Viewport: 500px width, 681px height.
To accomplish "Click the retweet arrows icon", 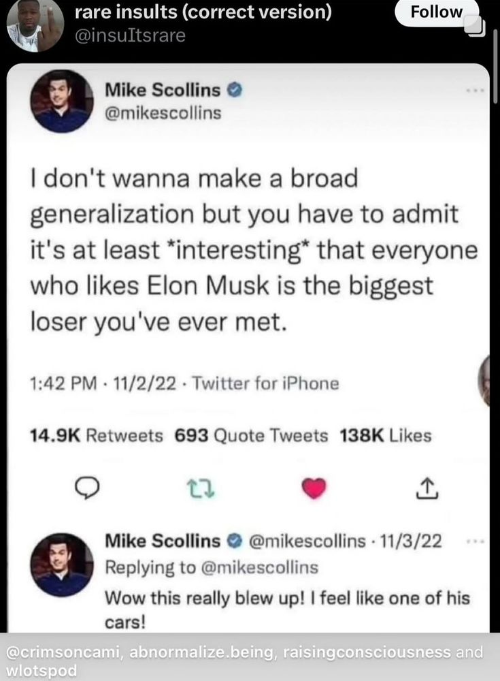I will [x=201, y=487].
